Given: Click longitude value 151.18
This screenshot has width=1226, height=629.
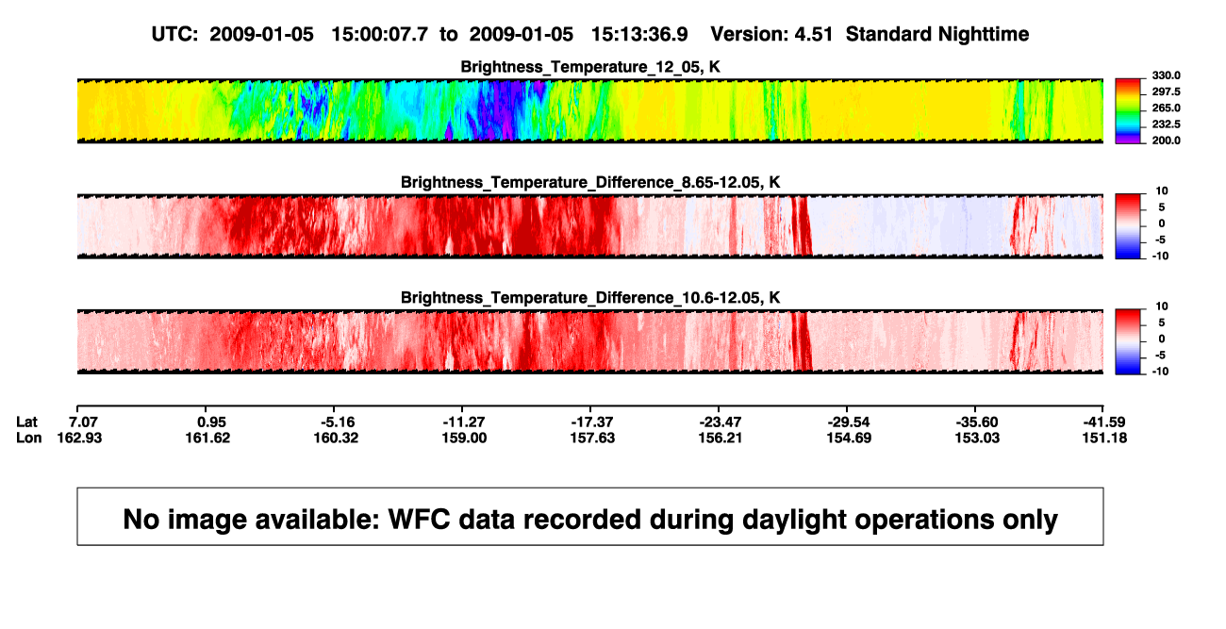Looking at the screenshot, I should [x=1106, y=438].
